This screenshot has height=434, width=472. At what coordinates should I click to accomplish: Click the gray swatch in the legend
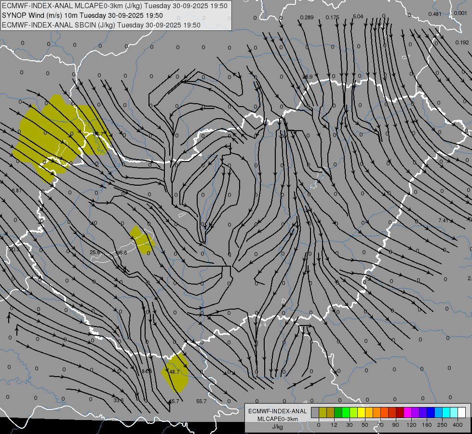tap(315, 412)
